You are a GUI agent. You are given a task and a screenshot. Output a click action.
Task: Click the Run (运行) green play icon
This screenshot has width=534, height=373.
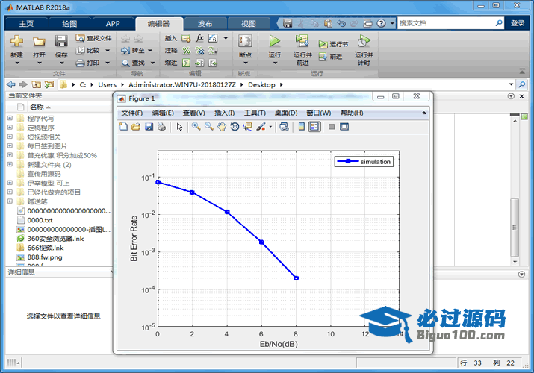pyautogui.click(x=274, y=41)
